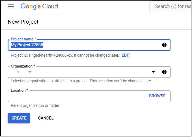The height and width of the screenshot is (137, 192).
Task: Click the search resources box
Action: (171, 6)
